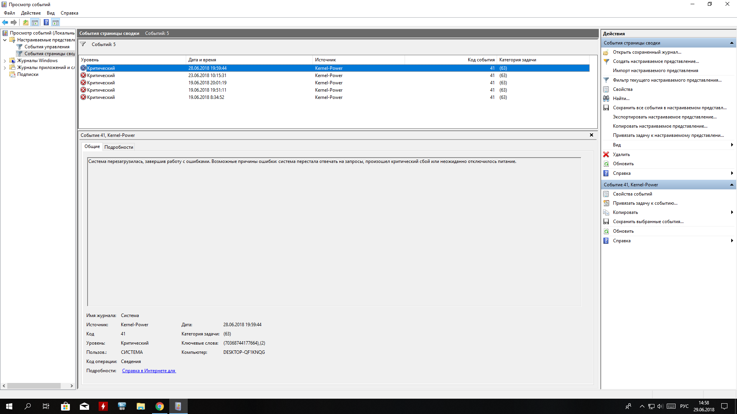Expand the Журналы Windows tree node
Screen dimensions: 737x414
(5, 61)
